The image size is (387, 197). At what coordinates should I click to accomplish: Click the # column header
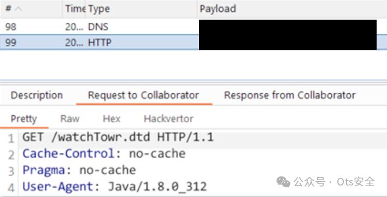tap(31, 9)
